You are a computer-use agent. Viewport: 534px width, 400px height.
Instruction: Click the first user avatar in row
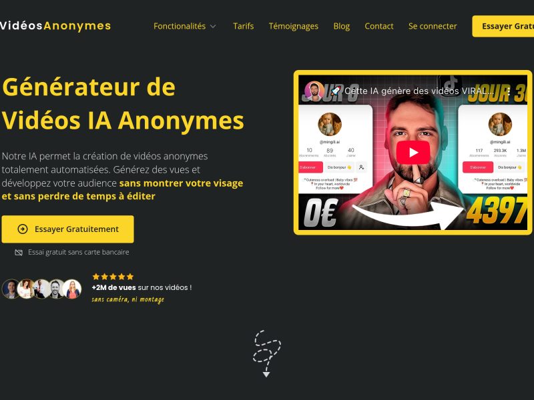tap(11, 289)
